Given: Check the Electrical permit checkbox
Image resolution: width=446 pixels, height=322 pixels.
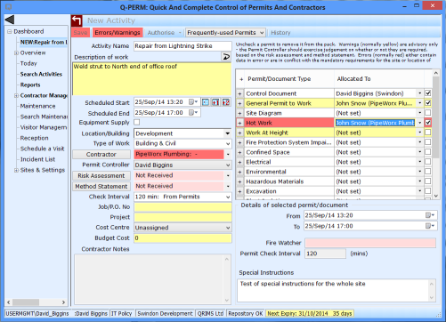Looking at the screenshot, I should pos(427,162).
